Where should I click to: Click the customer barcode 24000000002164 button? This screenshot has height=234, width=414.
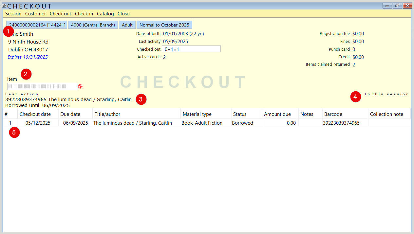(x=37, y=25)
